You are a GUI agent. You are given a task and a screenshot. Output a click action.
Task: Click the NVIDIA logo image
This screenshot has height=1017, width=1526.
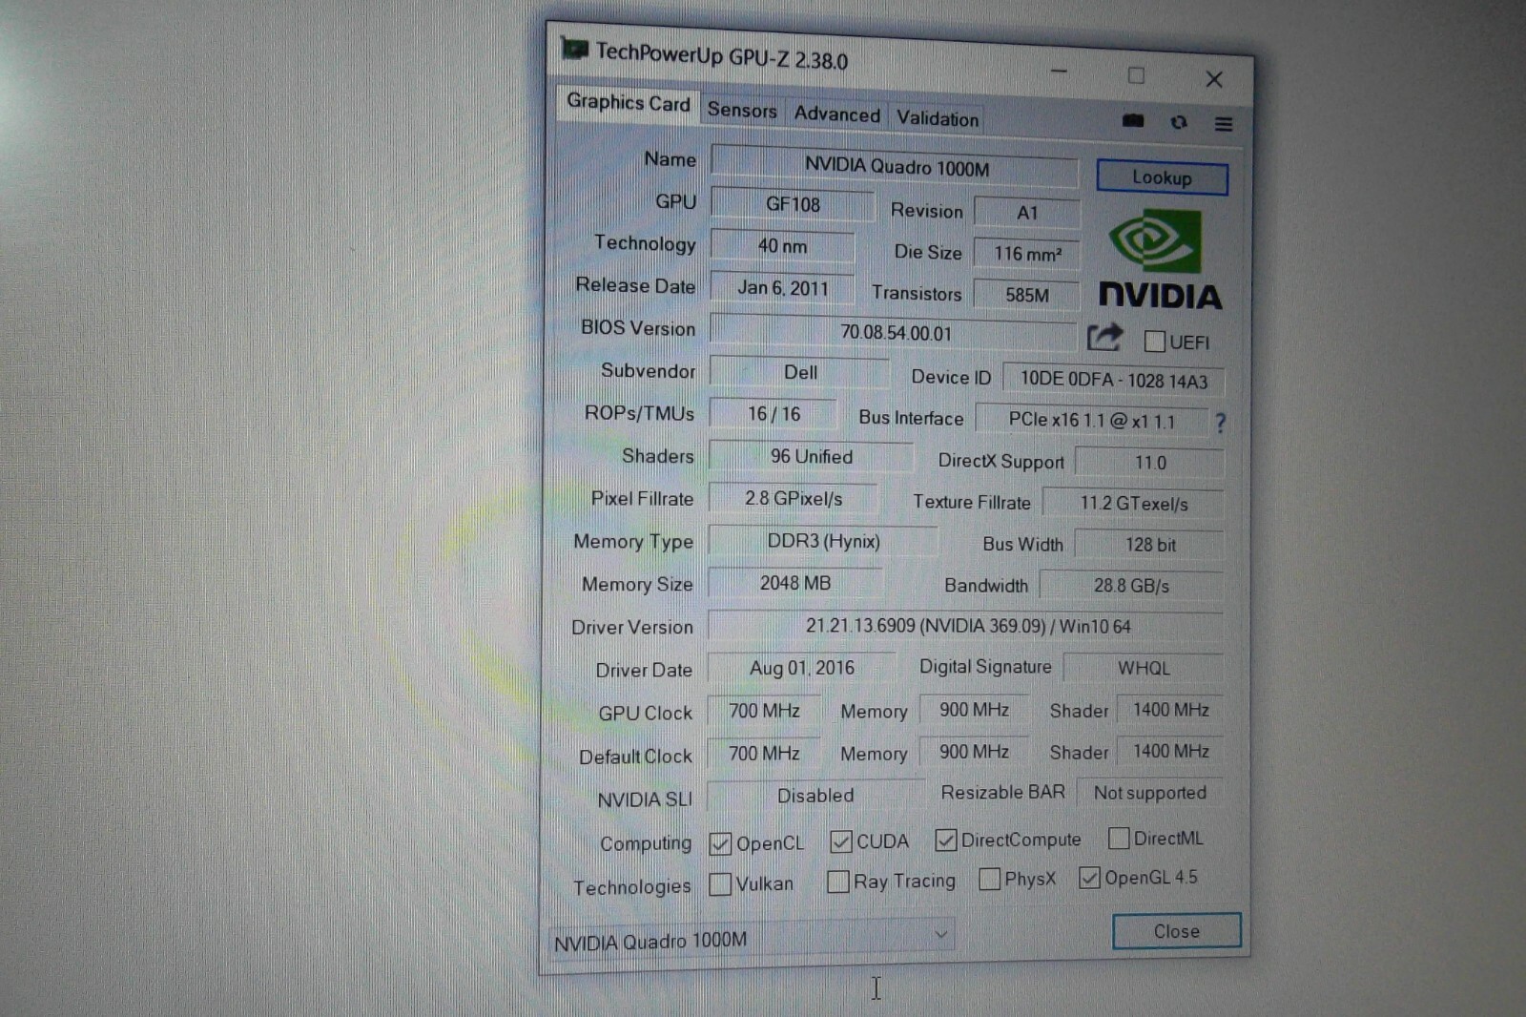(1160, 260)
